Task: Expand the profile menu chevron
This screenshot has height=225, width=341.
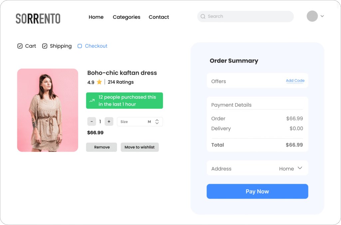Action: [x=322, y=16]
